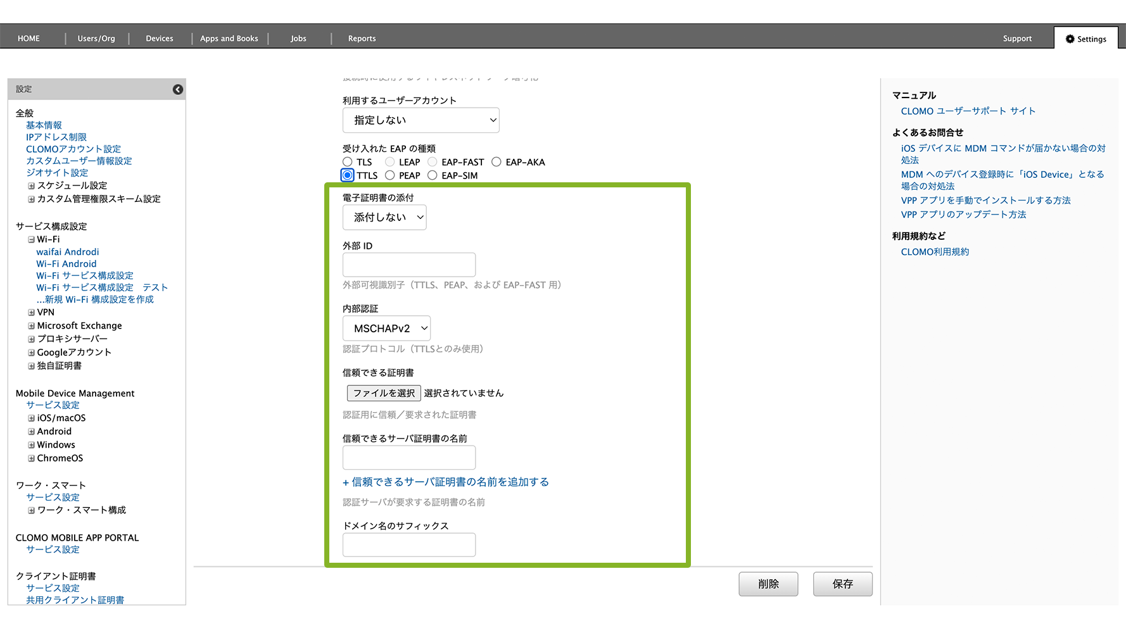1126x633 pixels.
Task: Expand the スケジュール設定 plus icon
Action: (31, 186)
